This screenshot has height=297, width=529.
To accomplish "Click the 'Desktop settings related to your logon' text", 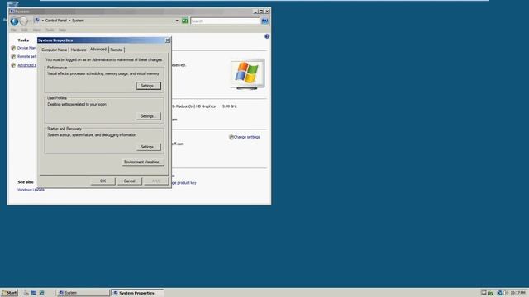I will pos(77,105).
